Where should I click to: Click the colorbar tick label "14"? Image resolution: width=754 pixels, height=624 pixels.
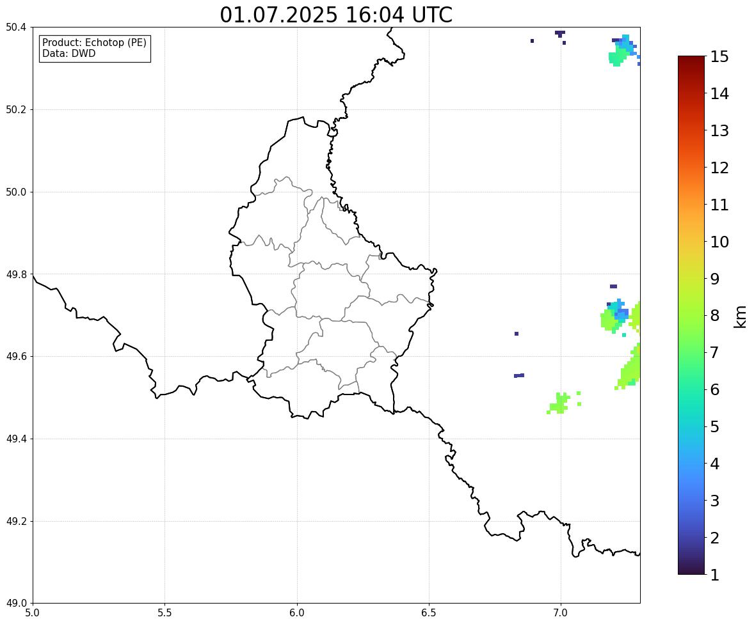[x=719, y=94]
